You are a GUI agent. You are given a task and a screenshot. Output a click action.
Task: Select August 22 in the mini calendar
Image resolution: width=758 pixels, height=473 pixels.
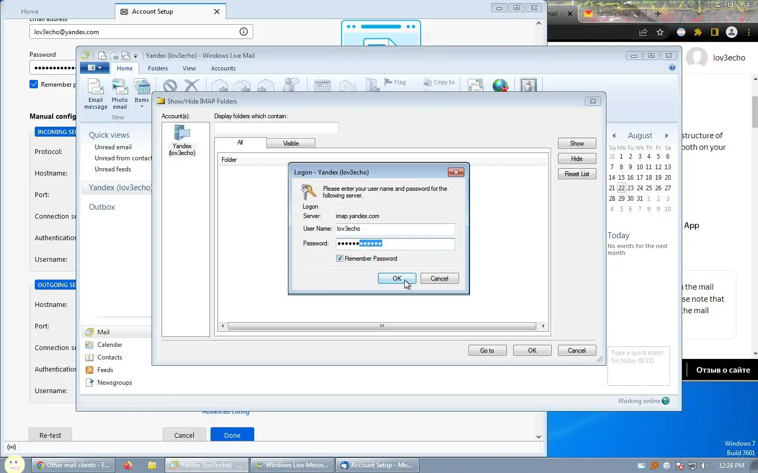tap(622, 188)
